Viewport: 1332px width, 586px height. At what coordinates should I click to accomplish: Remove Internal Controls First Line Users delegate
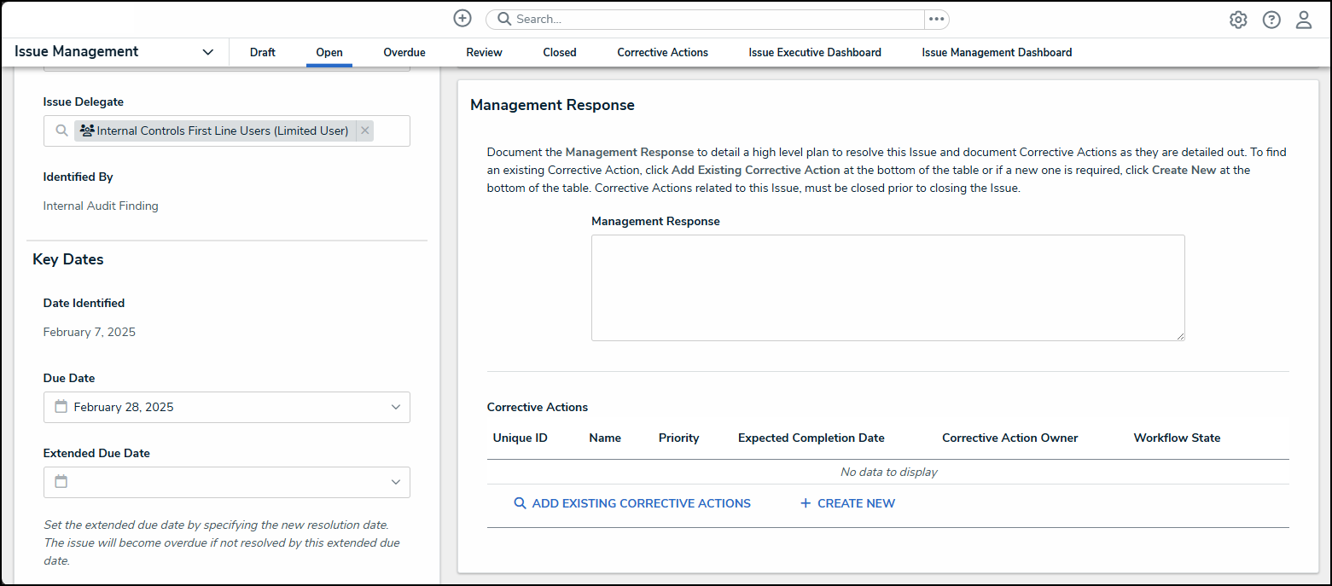coord(364,131)
